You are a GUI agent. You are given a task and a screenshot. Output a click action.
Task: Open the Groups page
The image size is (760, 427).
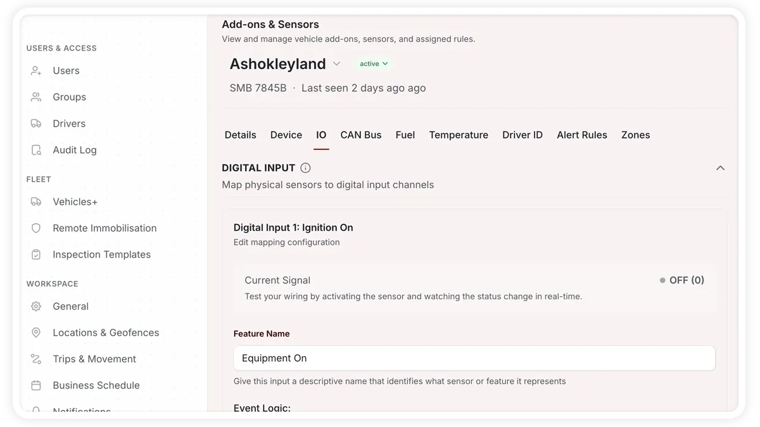point(69,97)
